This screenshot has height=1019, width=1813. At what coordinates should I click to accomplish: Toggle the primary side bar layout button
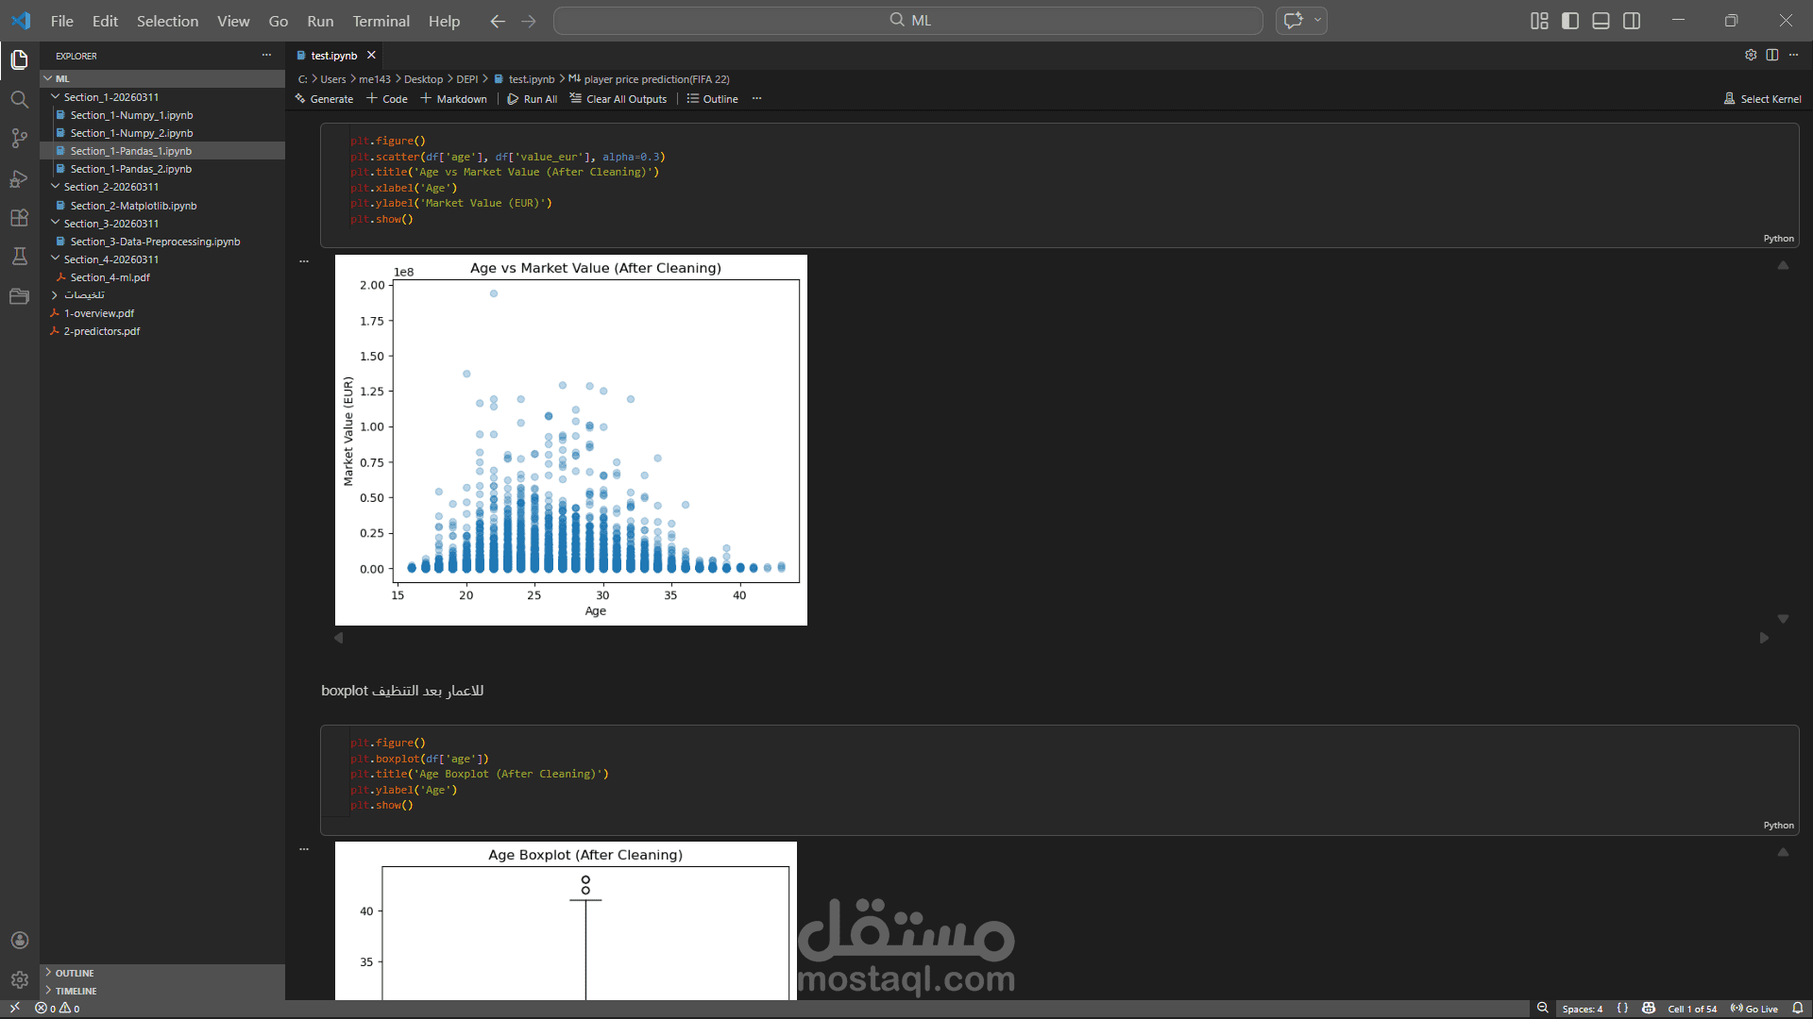tap(1570, 21)
